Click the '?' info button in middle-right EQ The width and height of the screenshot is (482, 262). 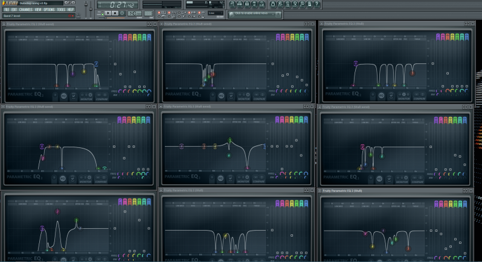click(x=371, y=179)
